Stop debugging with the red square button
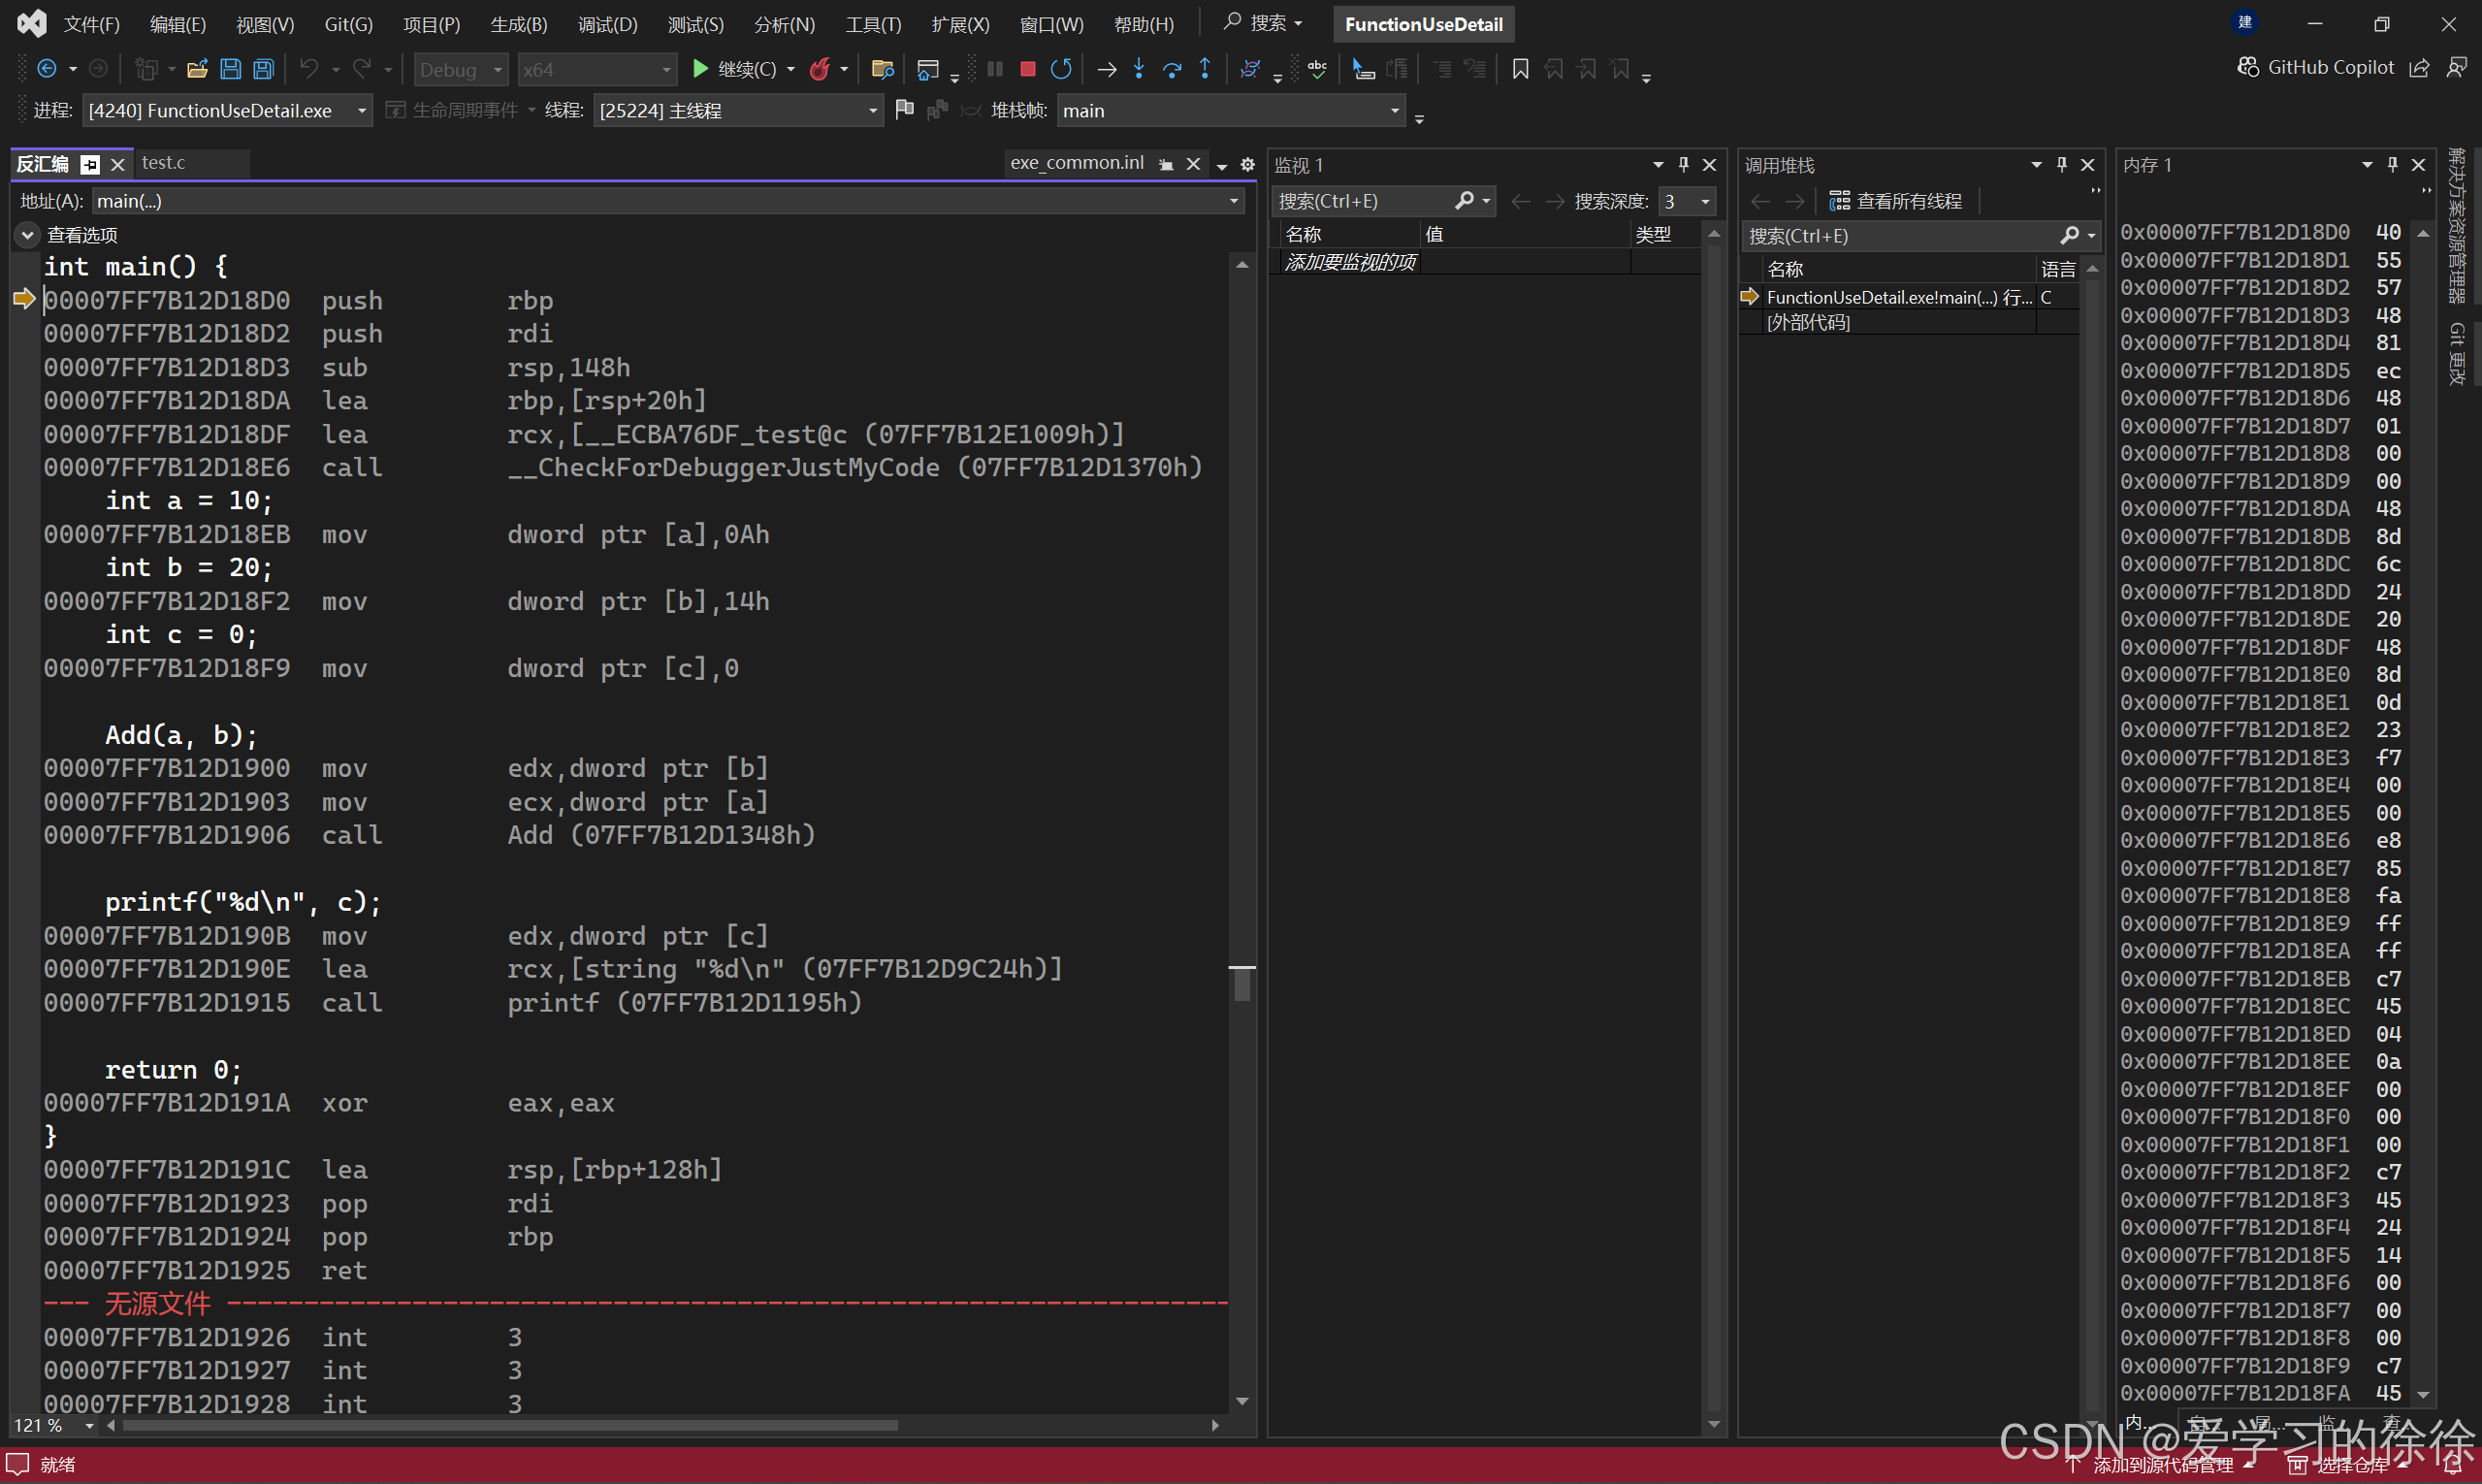 click(x=1027, y=69)
